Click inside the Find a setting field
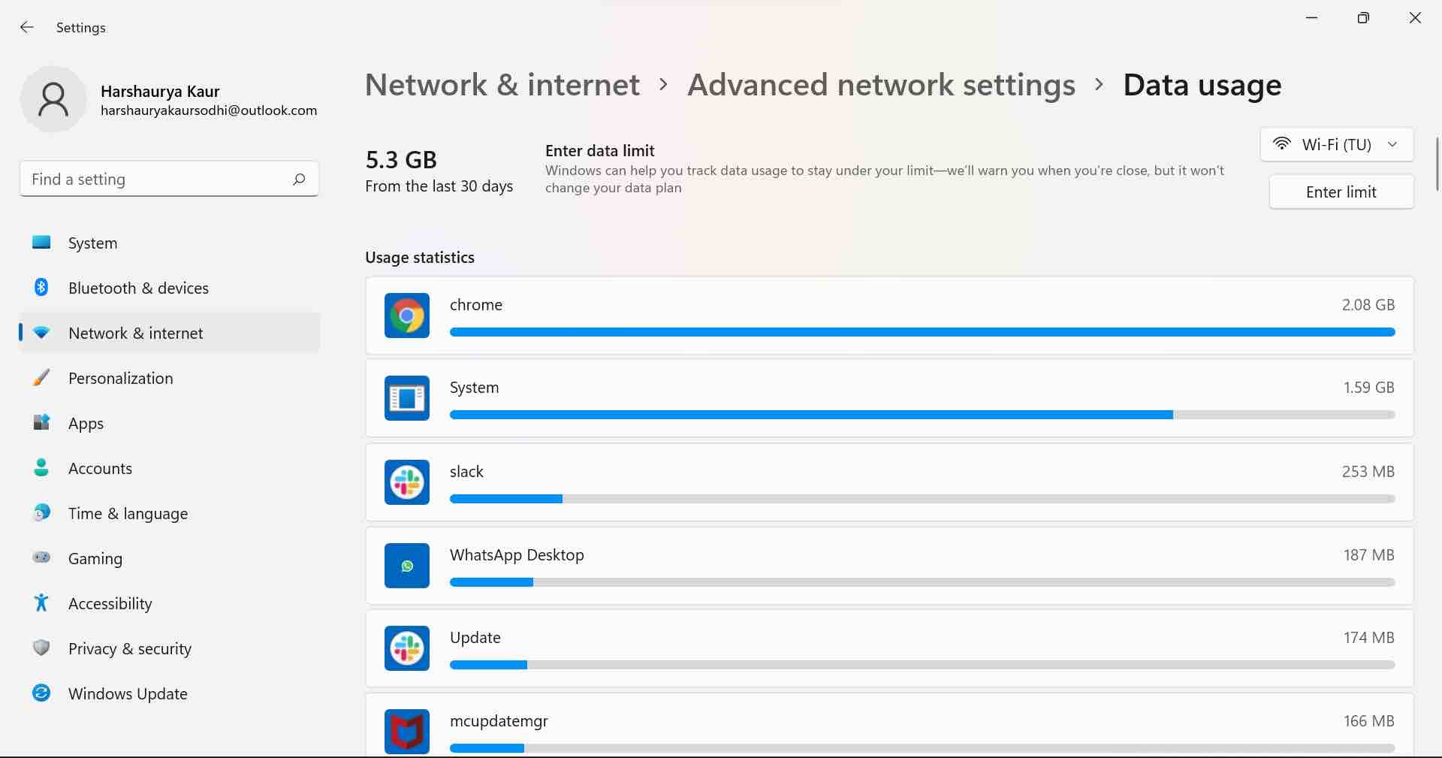The width and height of the screenshot is (1442, 758). point(150,179)
